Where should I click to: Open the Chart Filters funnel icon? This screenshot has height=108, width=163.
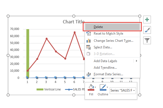[x=147, y=40]
